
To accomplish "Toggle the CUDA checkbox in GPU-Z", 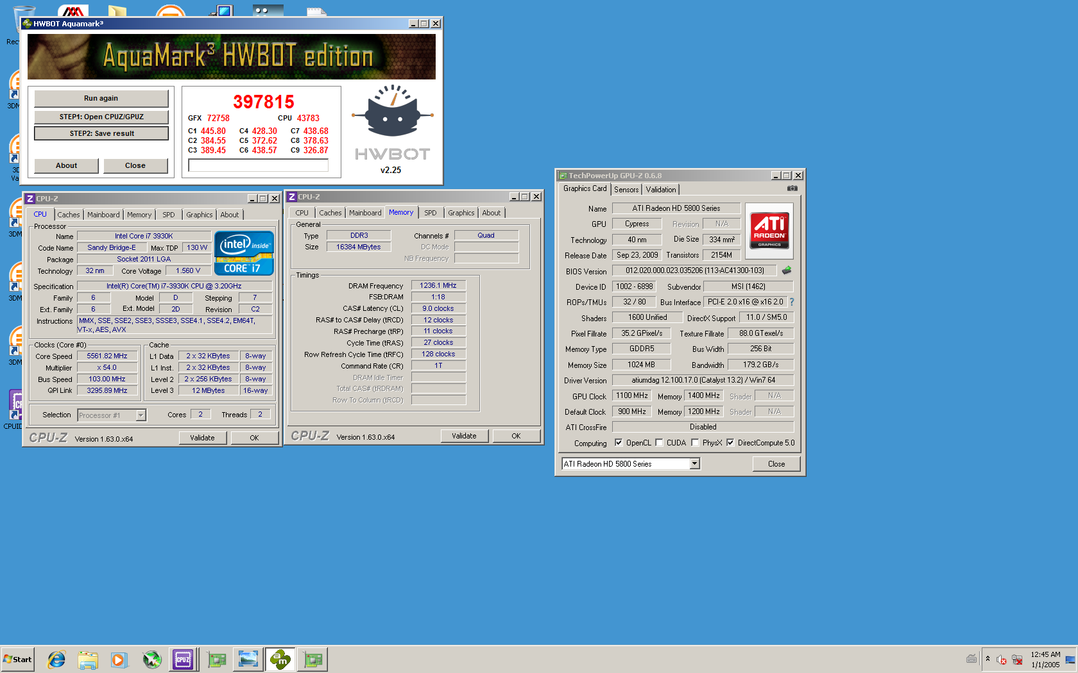I will 659,442.
